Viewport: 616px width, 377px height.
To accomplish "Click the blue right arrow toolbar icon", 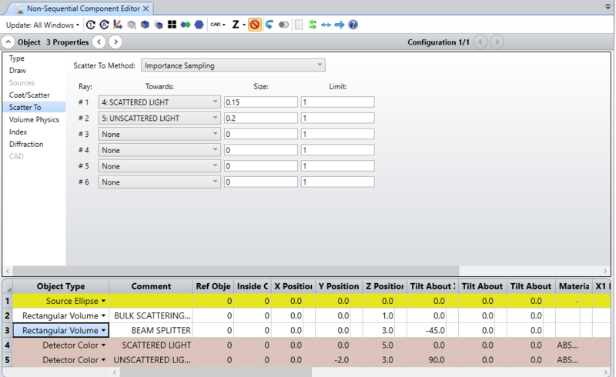I will (340, 25).
